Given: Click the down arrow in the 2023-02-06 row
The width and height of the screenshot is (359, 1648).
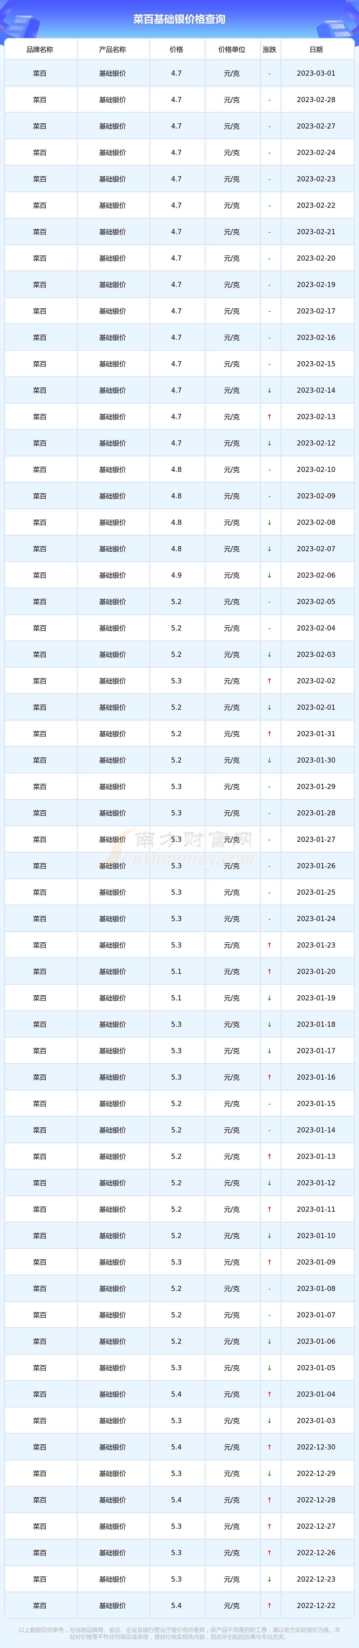Looking at the screenshot, I should coord(270,575).
